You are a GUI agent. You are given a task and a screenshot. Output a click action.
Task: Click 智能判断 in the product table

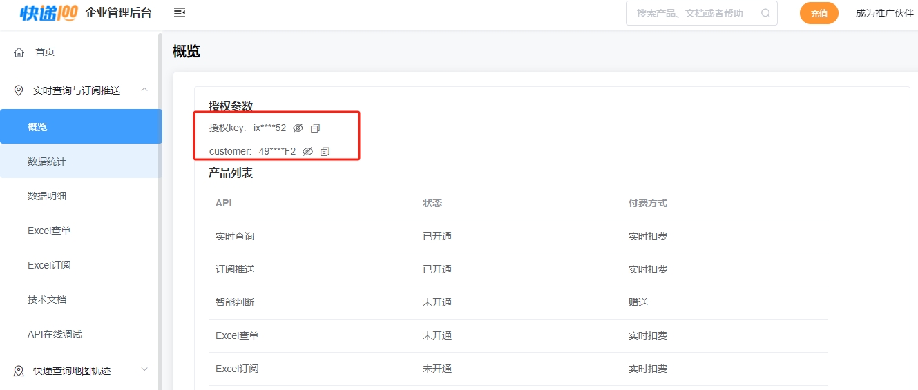click(x=235, y=302)
